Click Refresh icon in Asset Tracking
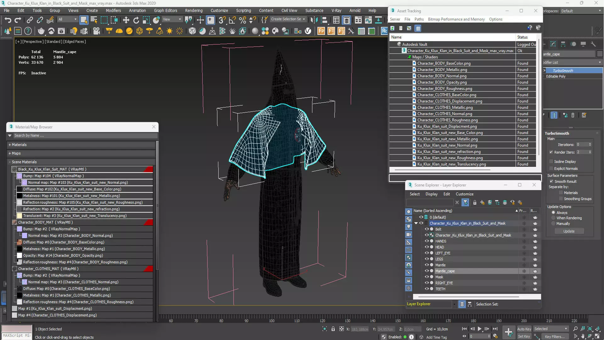This screenshot has height=340, width=604. pyautogui.click(x=393, y=28)
